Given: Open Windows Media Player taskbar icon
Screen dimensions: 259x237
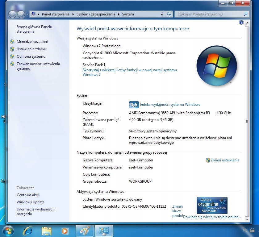Looking at the screenshot, I should pyautogui.click(x=65, y=231).
